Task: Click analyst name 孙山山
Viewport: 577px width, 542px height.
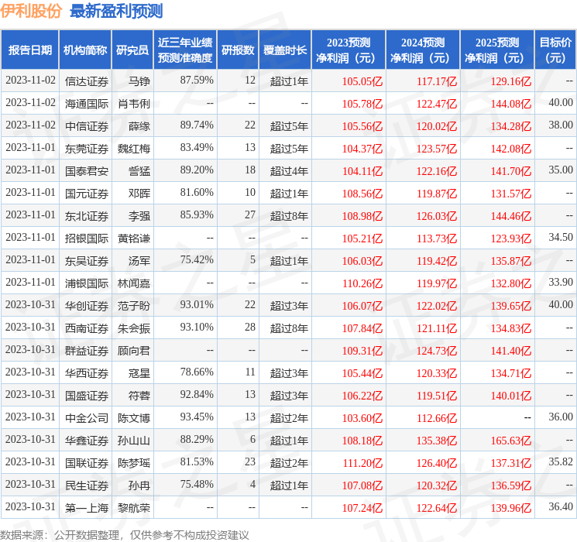Action: coord(134,440)
